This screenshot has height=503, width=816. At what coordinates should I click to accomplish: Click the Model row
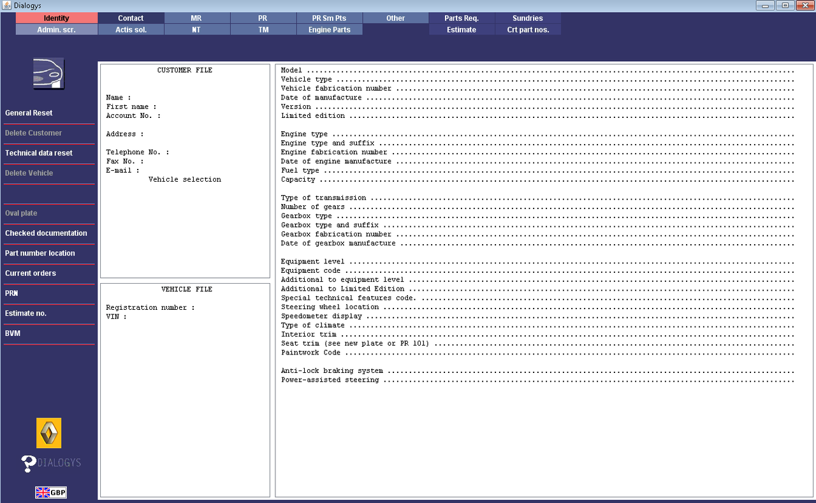[x=537, y=70]
